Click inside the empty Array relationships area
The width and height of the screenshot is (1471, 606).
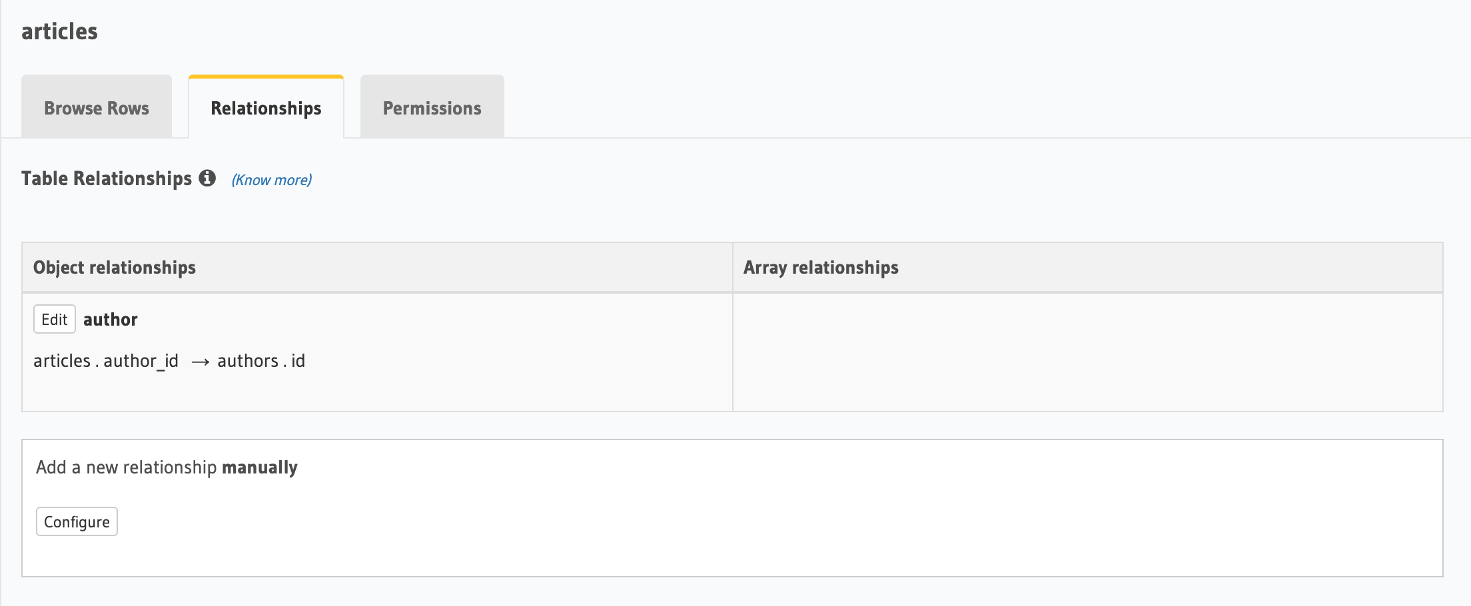1099,352
